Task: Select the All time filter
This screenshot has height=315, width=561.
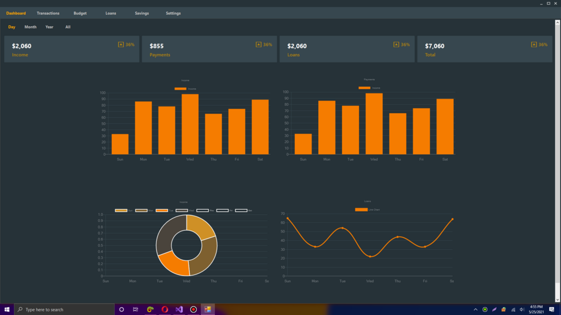Action: point(68,27)
